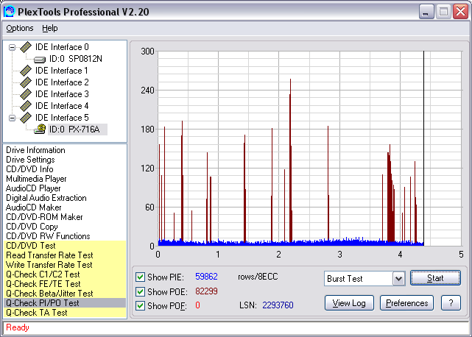The width and height of the screenshot is (472, 337).
Task: Select IDE Interface 3 label
Action: pos(62,94)
